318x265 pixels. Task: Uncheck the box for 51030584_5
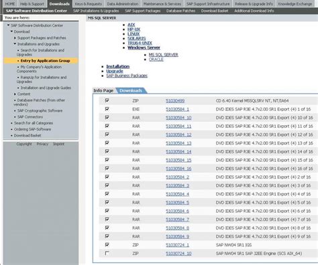[x=107, y=202]
